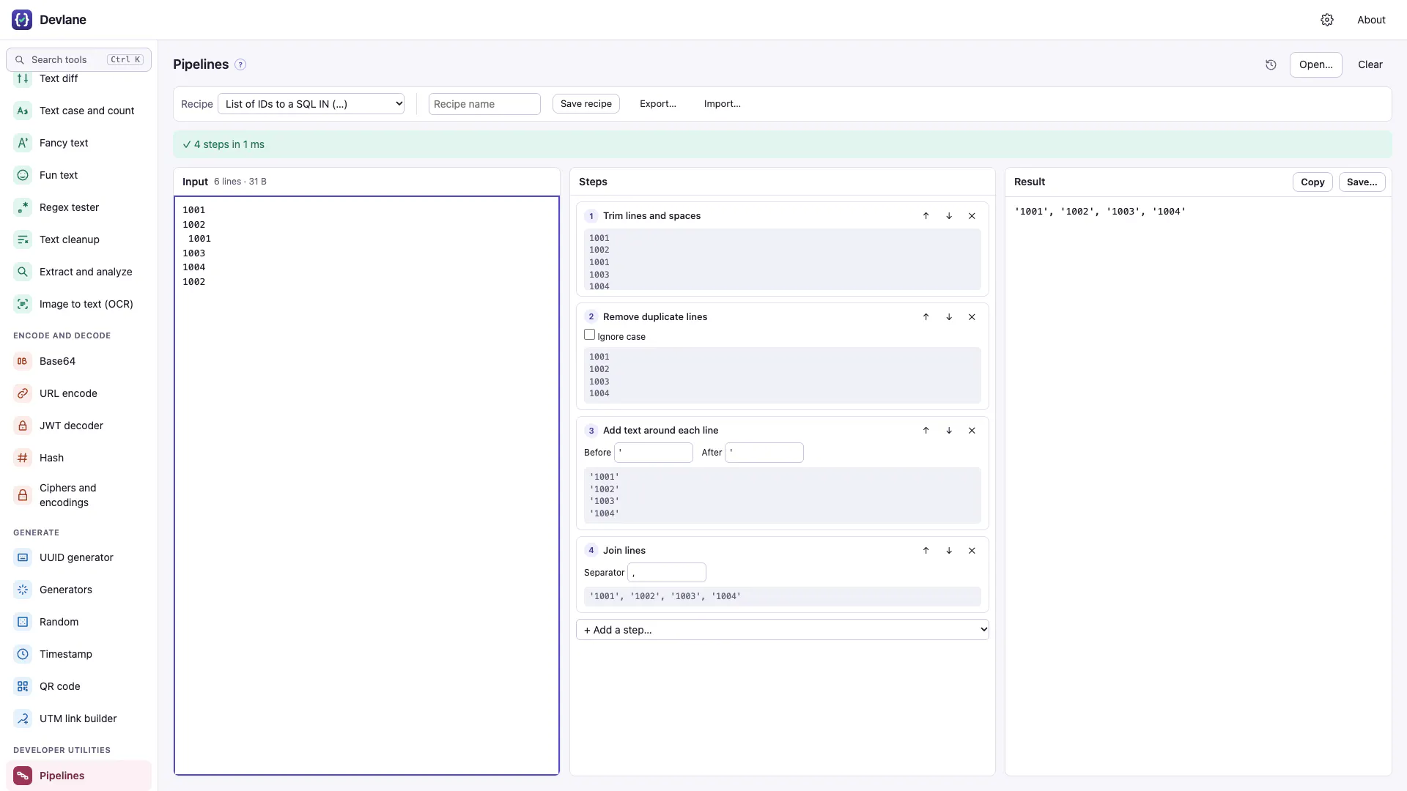Open the Recipe dropdown

[311, 104]
